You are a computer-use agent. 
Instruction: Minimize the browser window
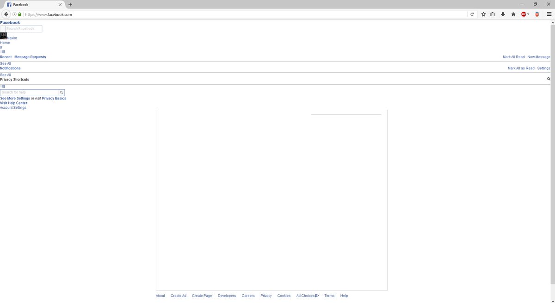[x=523, y=4]
